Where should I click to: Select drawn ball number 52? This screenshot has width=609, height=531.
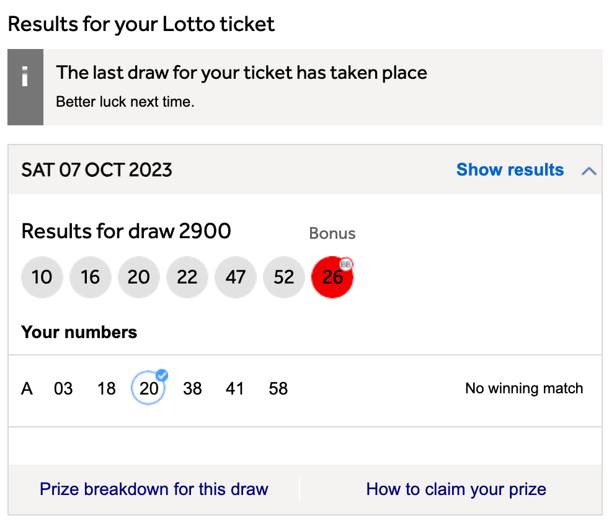tap(284, 277)
